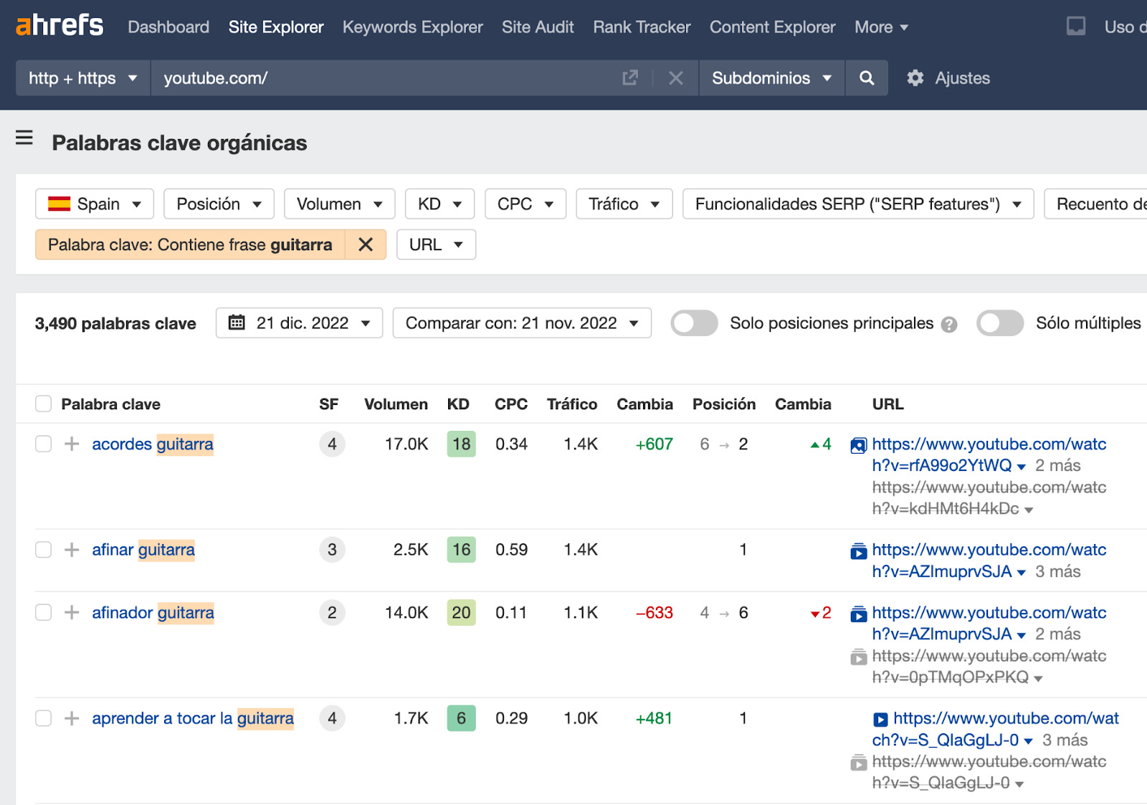The height and width of the screenshot is (805, 1147).
Task: Check the afinar guitarra row checkbox
Action: 44,550
